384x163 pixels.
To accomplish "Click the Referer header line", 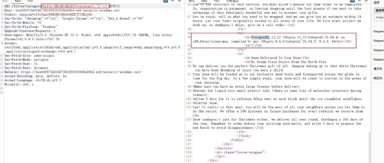I will coord(73,72).
